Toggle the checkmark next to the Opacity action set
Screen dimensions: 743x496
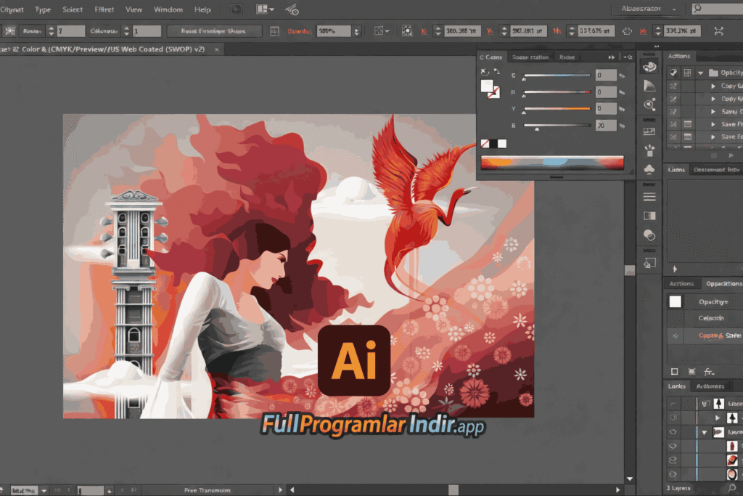[673, 73]
